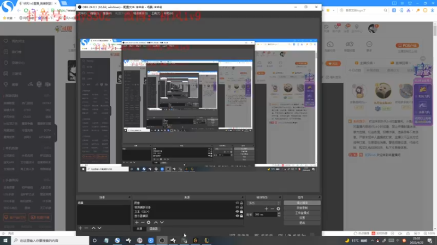Open the OBS 查看(V) menu
Viewport: 437px width, 245px height.
click(107, 13)
